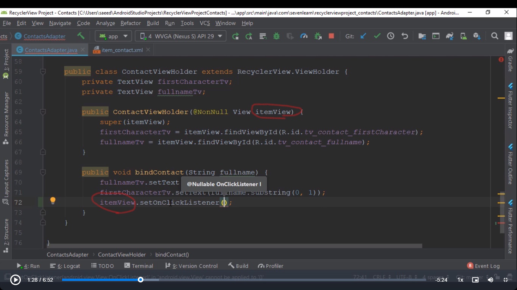Click the user account avatar icon
Screen dimensions: 517x290
pyautogui.click(x=509, y=36)
